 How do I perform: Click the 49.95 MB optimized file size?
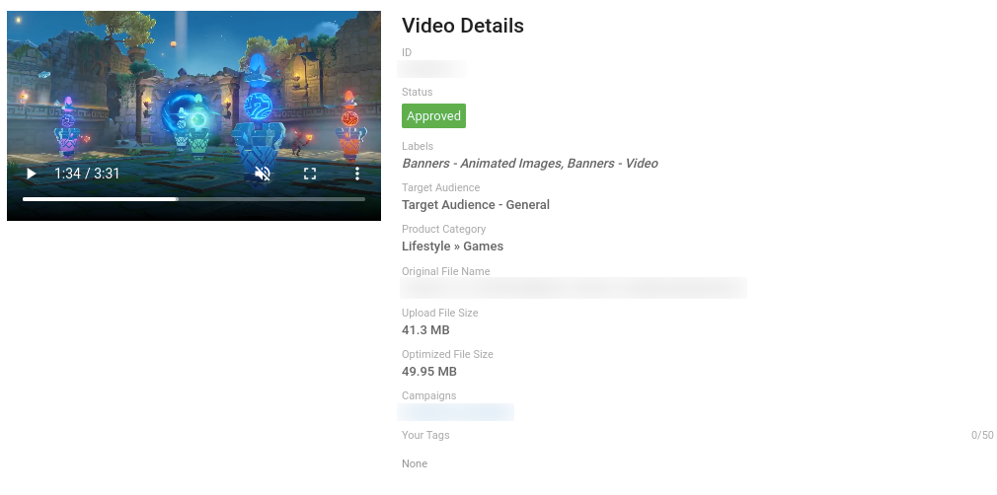[428, 372]
